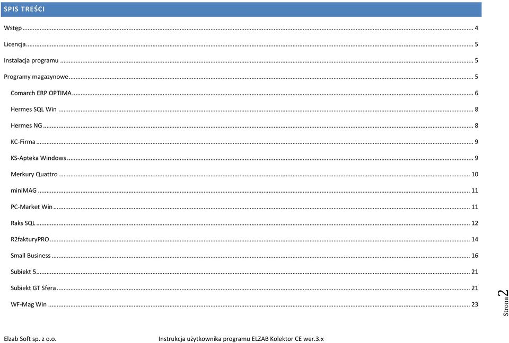This screenshot has height=343, width=509.
Task: Click page number 6 for Comarch ERP OPTIMA
Action: (476, 93)
